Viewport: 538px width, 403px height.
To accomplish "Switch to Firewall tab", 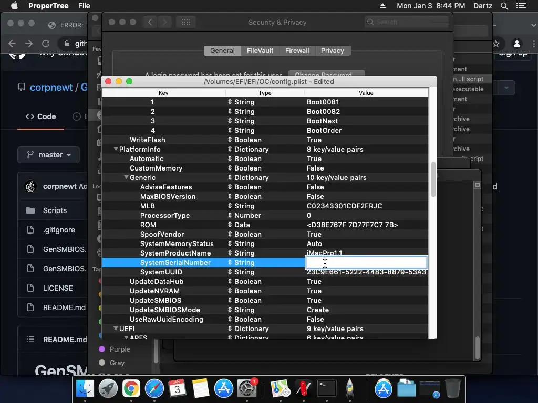I will (297, 51).
